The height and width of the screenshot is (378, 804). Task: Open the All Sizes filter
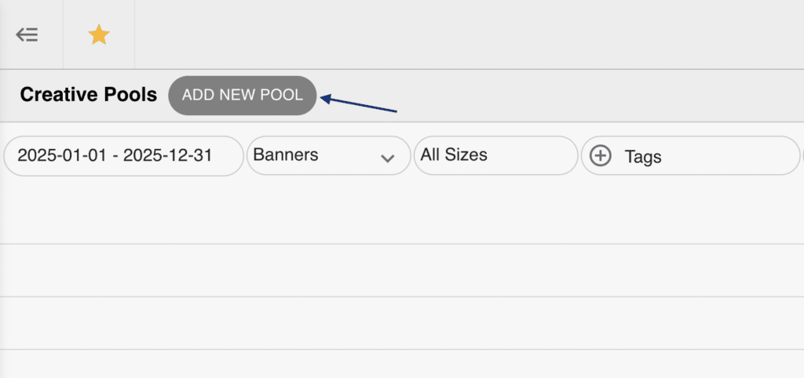(x=495, y=155)
